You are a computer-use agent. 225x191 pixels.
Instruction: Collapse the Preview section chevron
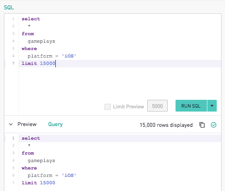11,124
